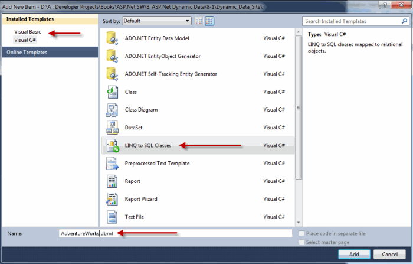Select the ADO.NET EntityObject Generator icon
413x264 pixels.
pos(112,56)
